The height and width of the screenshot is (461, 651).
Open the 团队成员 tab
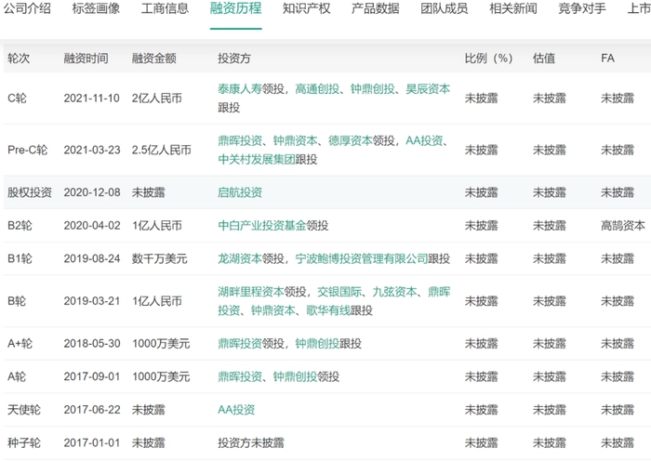(x=444, y=9)
